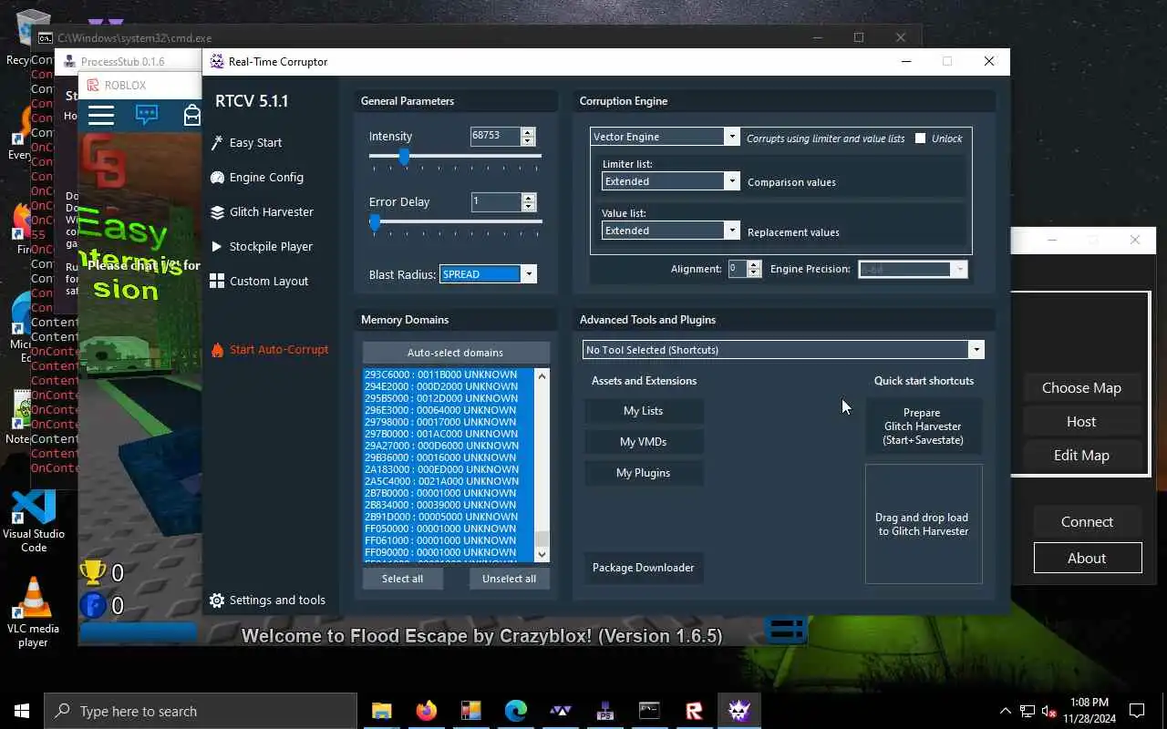Image resolution: width=1167 pixels, height=729 pixels.
Task: Click the drag and drop load box
Action: [924, 524]
